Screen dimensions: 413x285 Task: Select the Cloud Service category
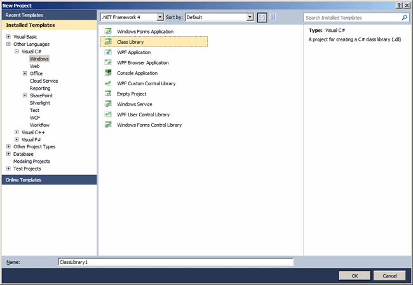pyautogui.click(x=44, y=81)
